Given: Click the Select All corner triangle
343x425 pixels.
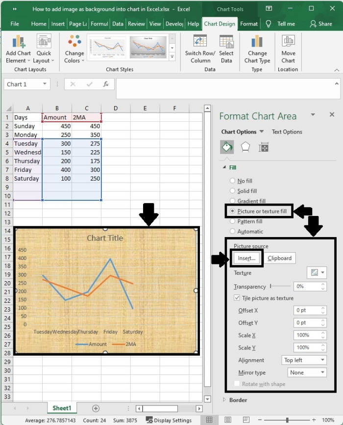Looking at the screenshot, I should [x=9, y=108].
